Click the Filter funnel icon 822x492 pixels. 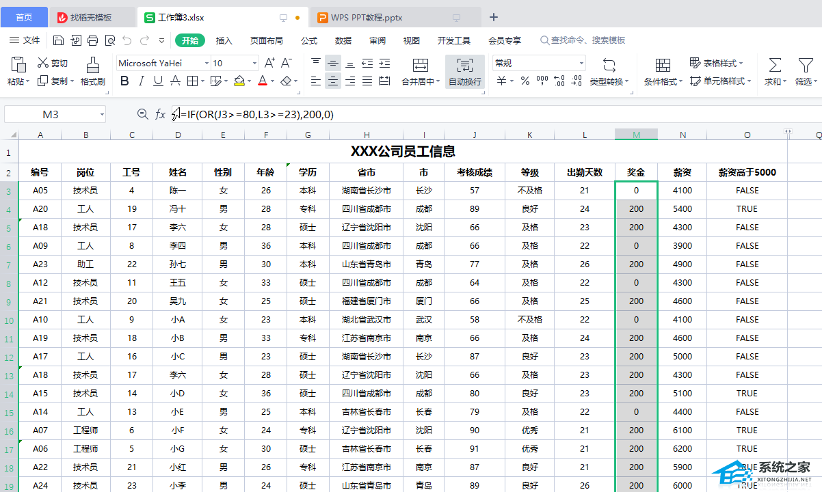[x=805, y=65]
